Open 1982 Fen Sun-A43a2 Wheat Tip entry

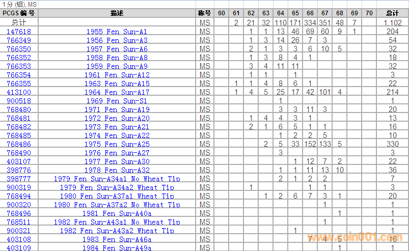tap(117, 231)
